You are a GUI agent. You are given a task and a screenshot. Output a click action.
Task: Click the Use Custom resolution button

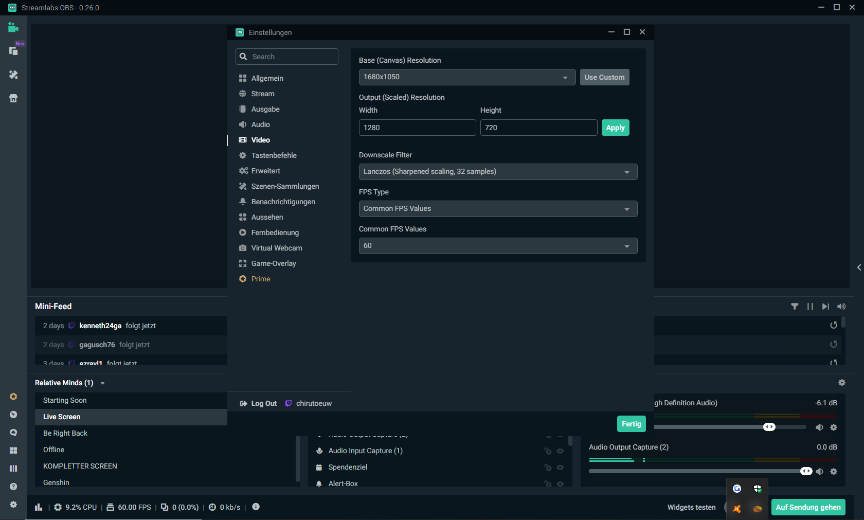pos(604,77)
